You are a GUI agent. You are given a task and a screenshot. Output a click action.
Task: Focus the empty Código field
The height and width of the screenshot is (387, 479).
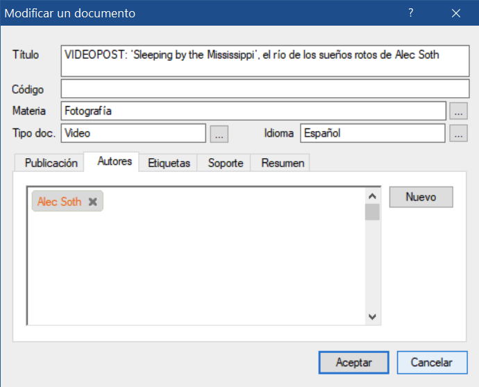[x=265, y=89]
